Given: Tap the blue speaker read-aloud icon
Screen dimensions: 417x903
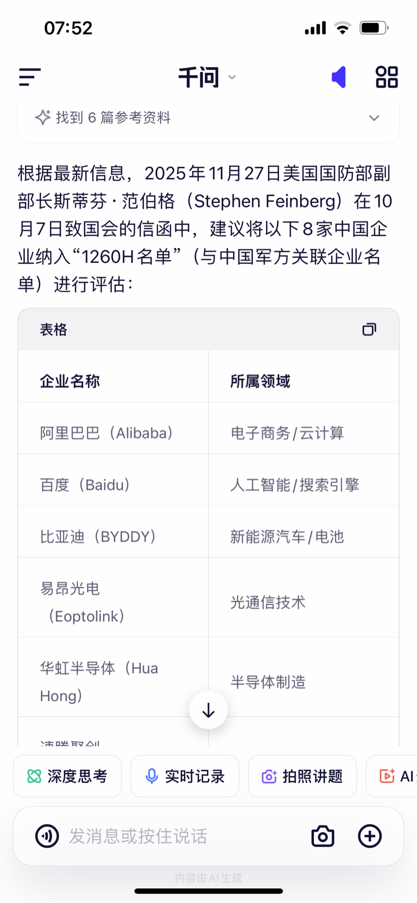Looking at the screenshot, I should (x=339, y=77).
